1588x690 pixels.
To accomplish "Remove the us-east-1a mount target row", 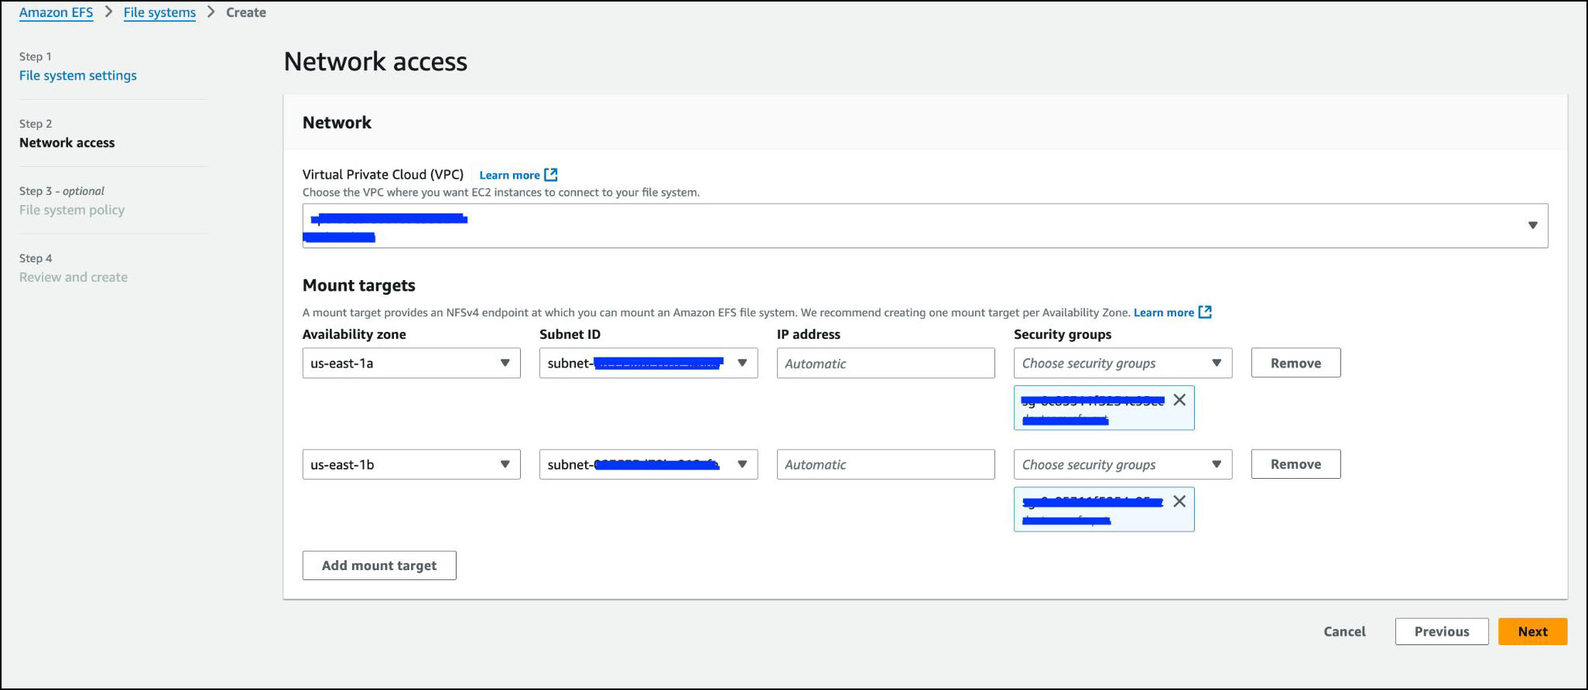I will pos(1295,363).
